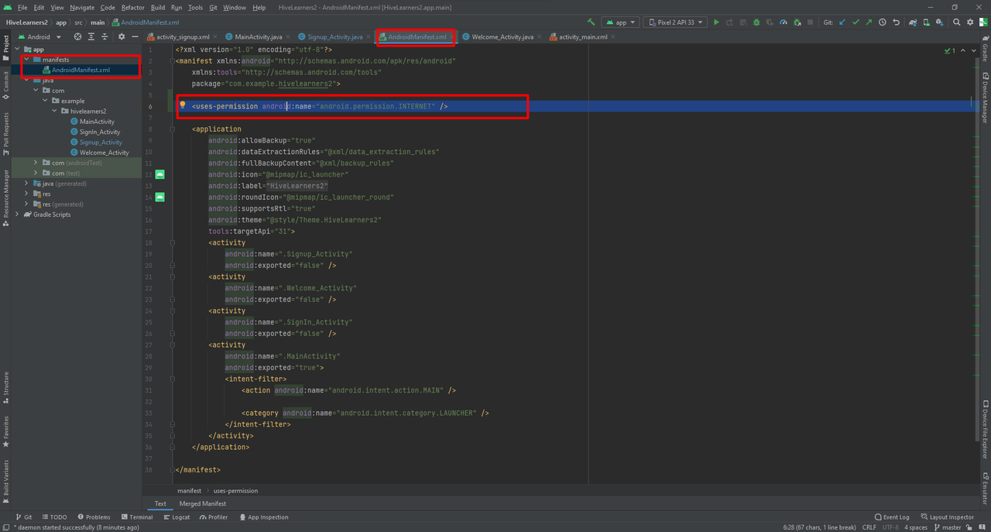Select AndroidManifest.xml in the project tree
This screenshot has width=991, height=532.
(x=81, y=70)
